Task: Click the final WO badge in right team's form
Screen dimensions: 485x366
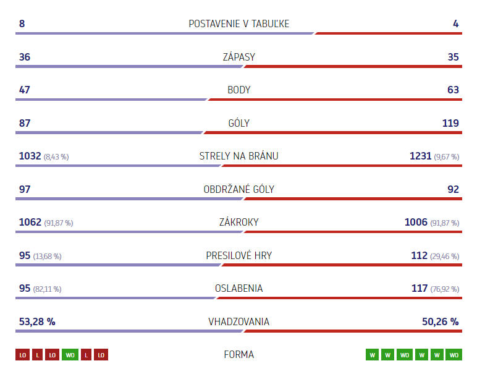Action: tap(453, 354)
